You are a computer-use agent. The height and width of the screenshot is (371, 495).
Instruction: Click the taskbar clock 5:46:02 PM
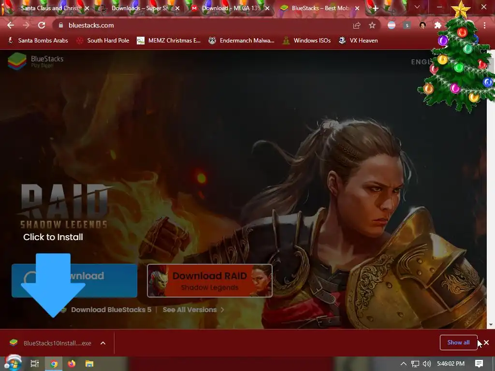451,364
